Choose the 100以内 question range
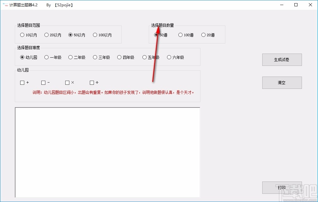 pyautogui.click(x=95, y=35)
